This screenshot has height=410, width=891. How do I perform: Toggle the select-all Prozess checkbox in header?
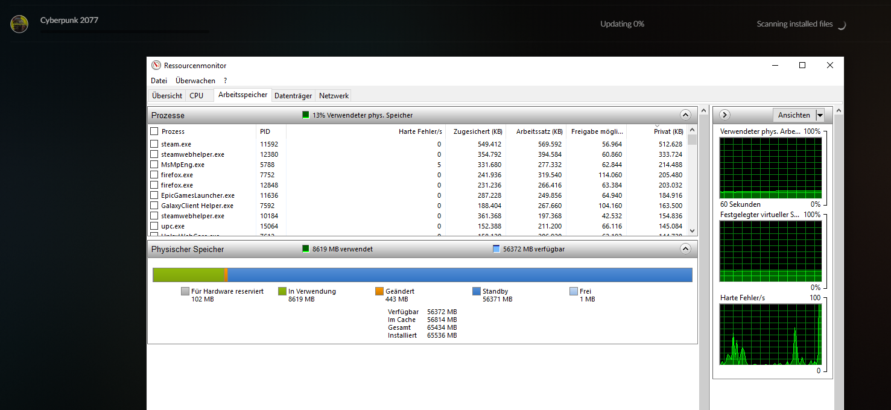(154, 131)
